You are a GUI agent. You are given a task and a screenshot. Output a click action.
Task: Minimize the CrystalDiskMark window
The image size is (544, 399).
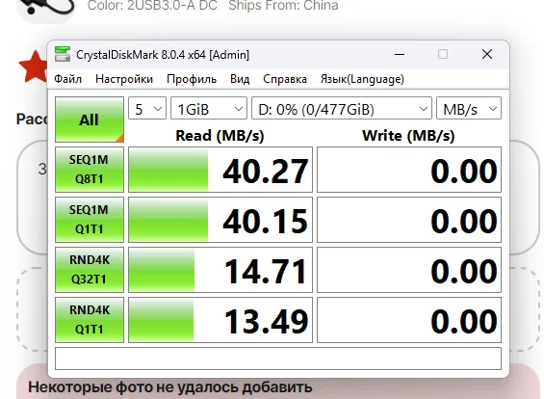tap(400, 54)
